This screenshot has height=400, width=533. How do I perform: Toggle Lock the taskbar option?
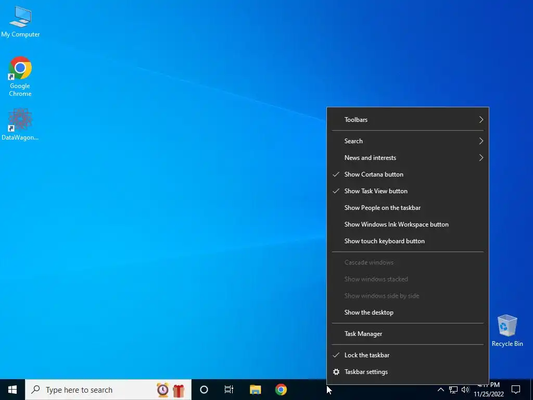[x=408, y=355]
